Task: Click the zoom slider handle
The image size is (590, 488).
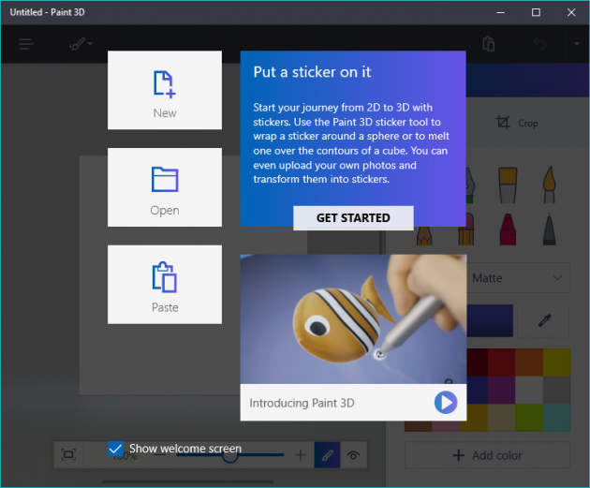Action: click(229, 457)
